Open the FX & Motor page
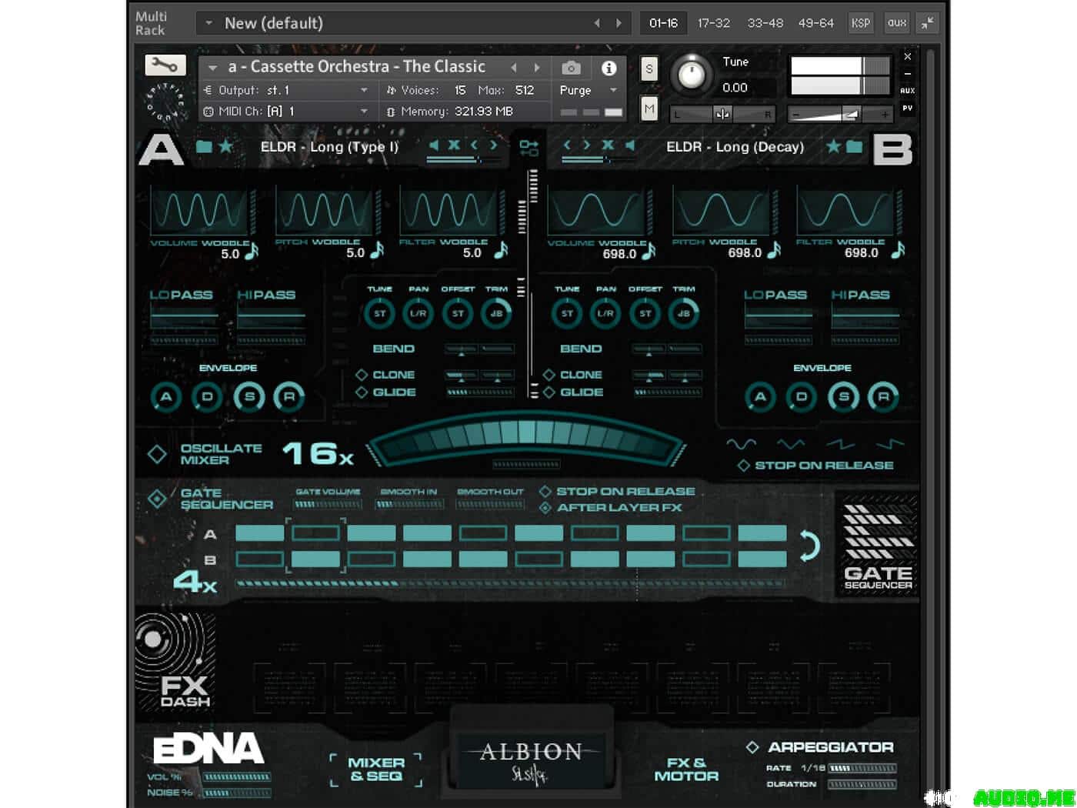The height and width of the screenshot is (808, 1077). pyautogui.click(x=686, y=770)
